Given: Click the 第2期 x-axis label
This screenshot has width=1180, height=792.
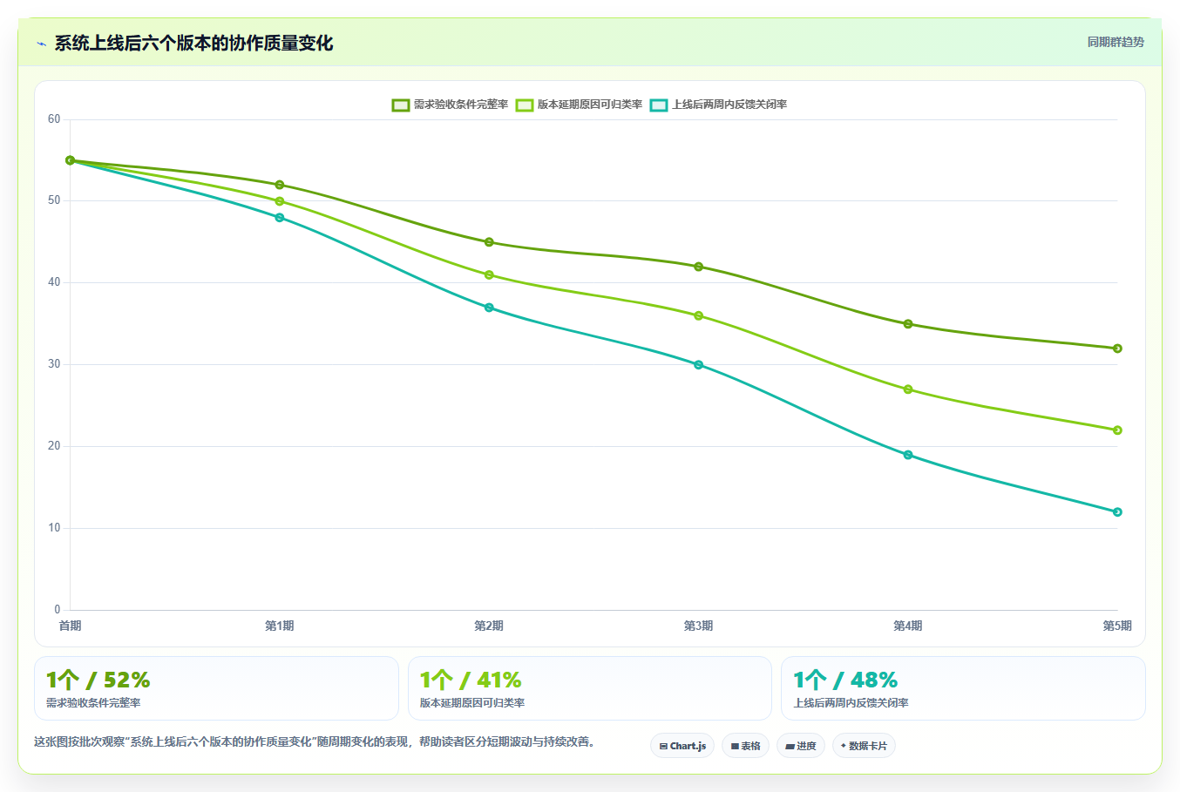Looking at the screenshot, I should 489,626.
